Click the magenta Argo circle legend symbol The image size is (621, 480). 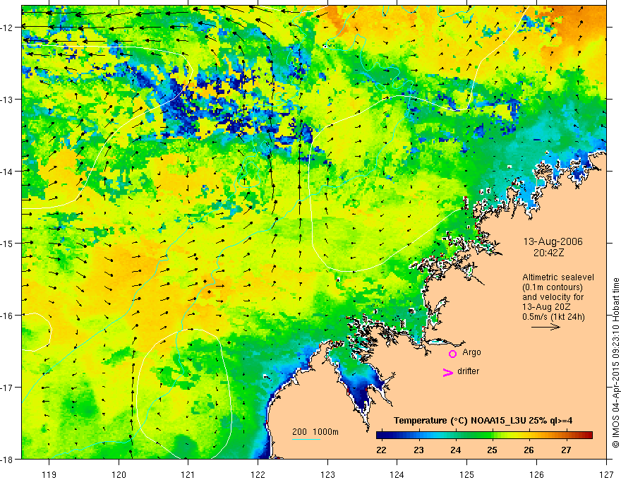tap(452, 354)
